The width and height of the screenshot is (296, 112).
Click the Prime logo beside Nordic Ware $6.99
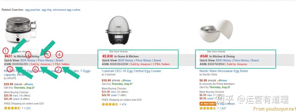coord(222,80)
